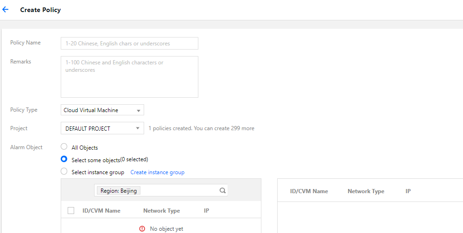Click selected list ID/CVM Name header

pyautogui.click(x=309, y=191)
